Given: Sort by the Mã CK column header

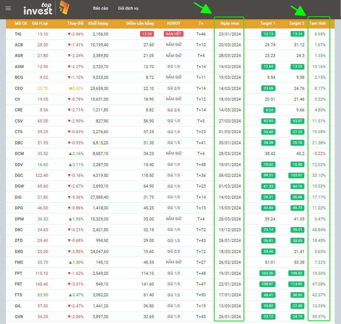Looking at the screenshot, I should pos(21,23).
